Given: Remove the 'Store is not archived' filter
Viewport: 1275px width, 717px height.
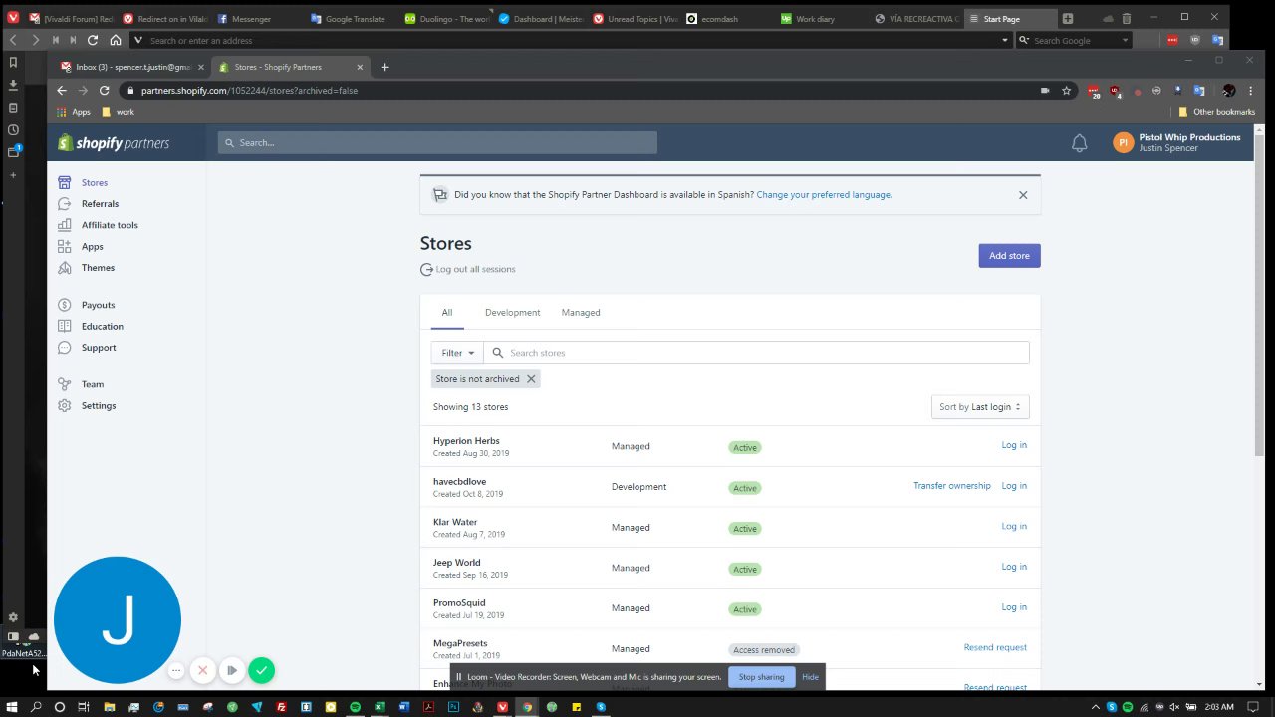Looking at the screenshot, I should (x=531, y=379).
